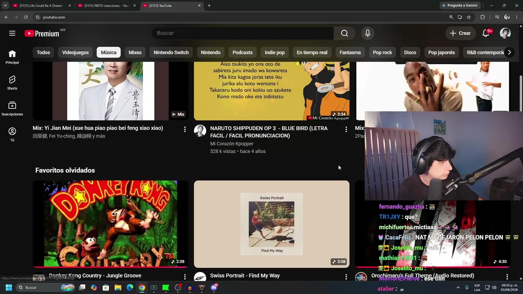Open NARUTO SHIPPUDEN OP 3 video title
The height and width of the screenshot is (294, 523).
[269, 132]
